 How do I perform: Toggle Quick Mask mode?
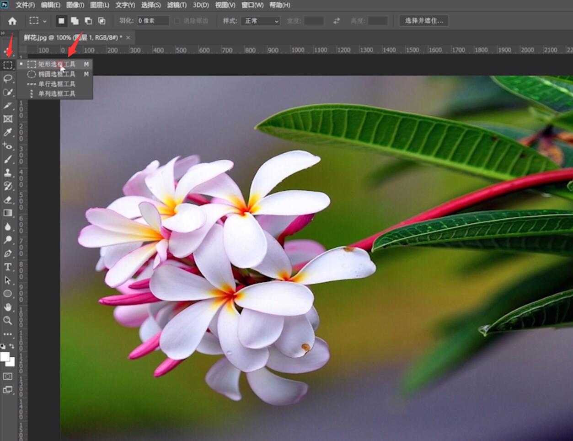coord(8,376)
